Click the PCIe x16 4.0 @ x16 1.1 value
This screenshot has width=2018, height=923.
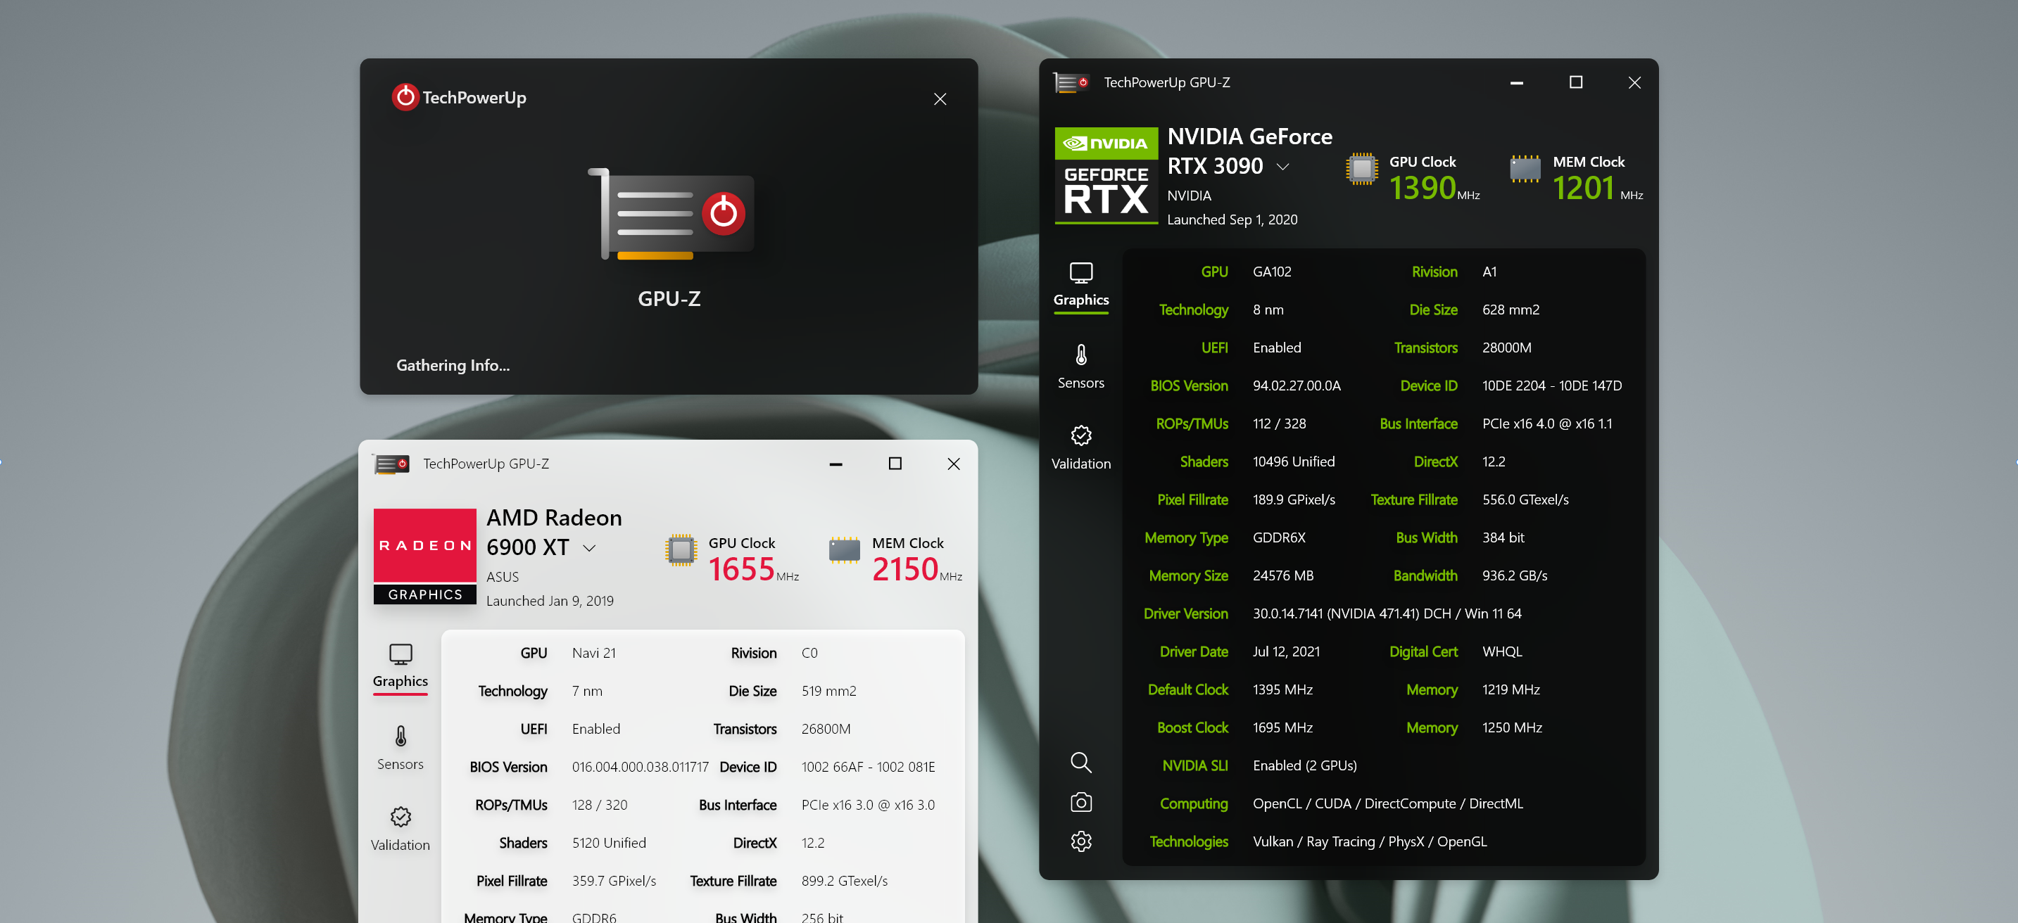1546,424
